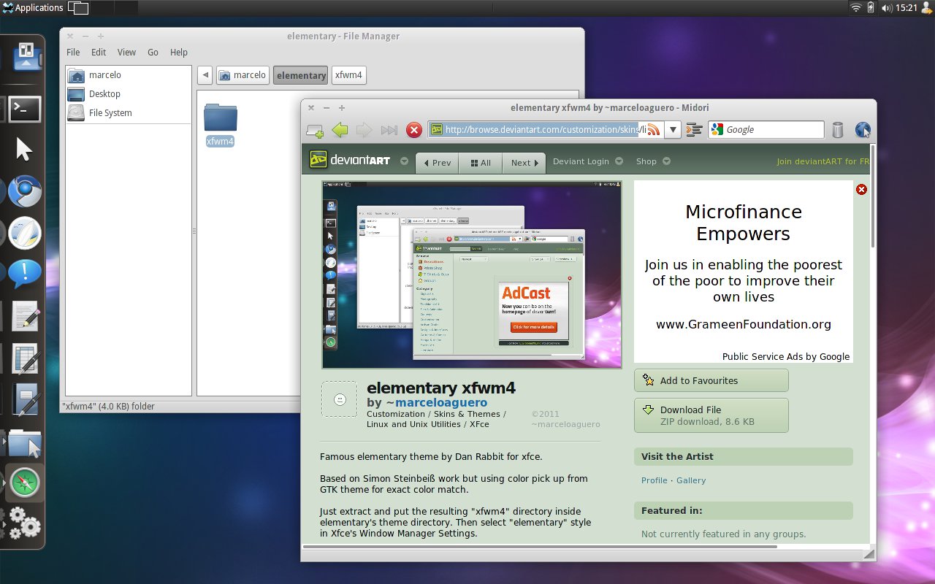Expand the dropdown next to deviantART logo
This screenshot has height=584, width=935.
pos(404,161)
